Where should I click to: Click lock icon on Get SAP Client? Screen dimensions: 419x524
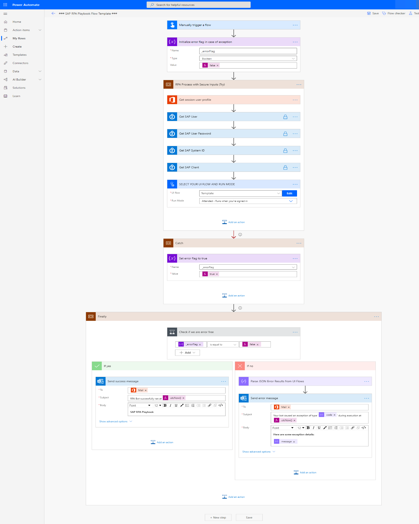(285, 167)
